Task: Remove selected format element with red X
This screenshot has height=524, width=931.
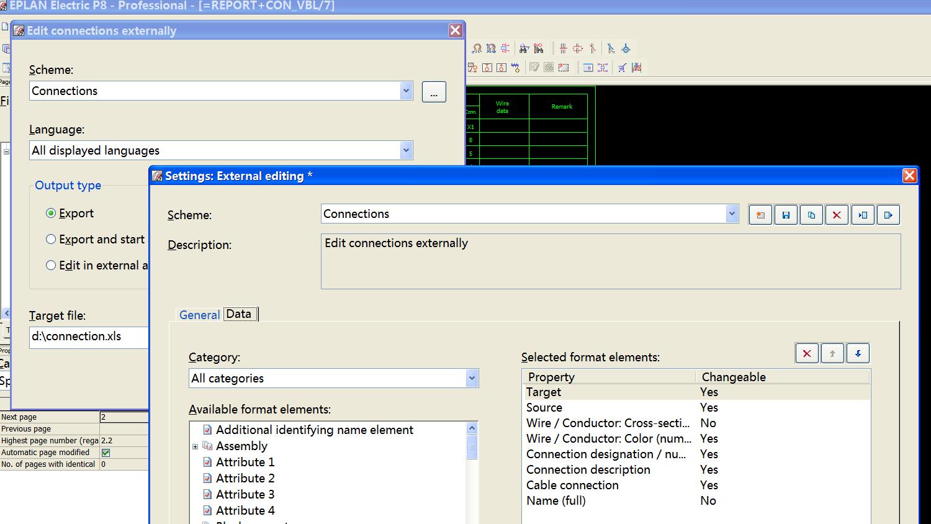Action: point(807,353)
